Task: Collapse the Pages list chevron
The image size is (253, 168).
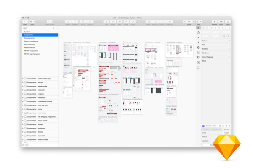Action: click(57, 28)
